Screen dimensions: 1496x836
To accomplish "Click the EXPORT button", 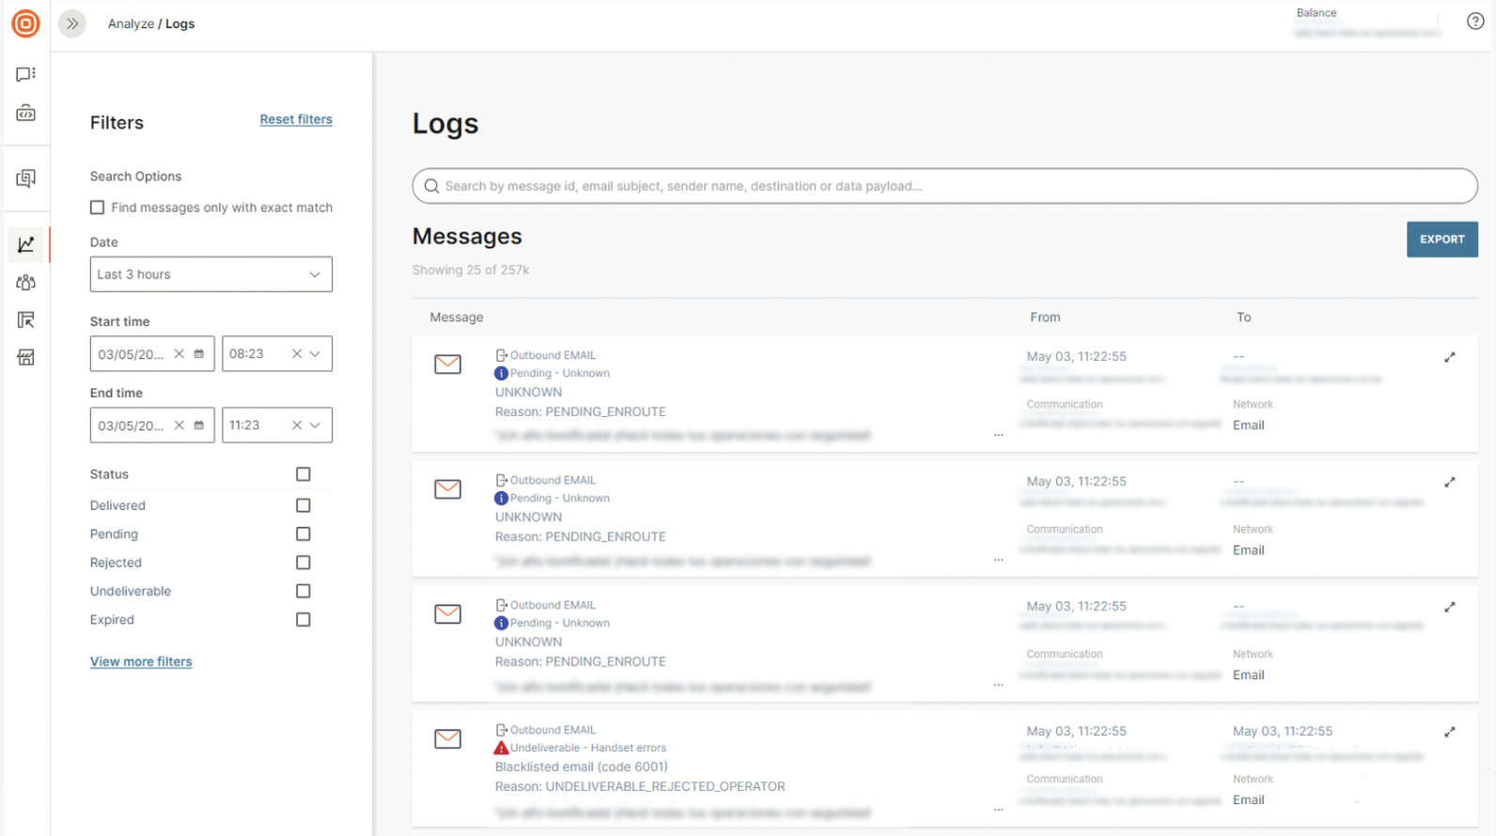I will coord(1441,240).
